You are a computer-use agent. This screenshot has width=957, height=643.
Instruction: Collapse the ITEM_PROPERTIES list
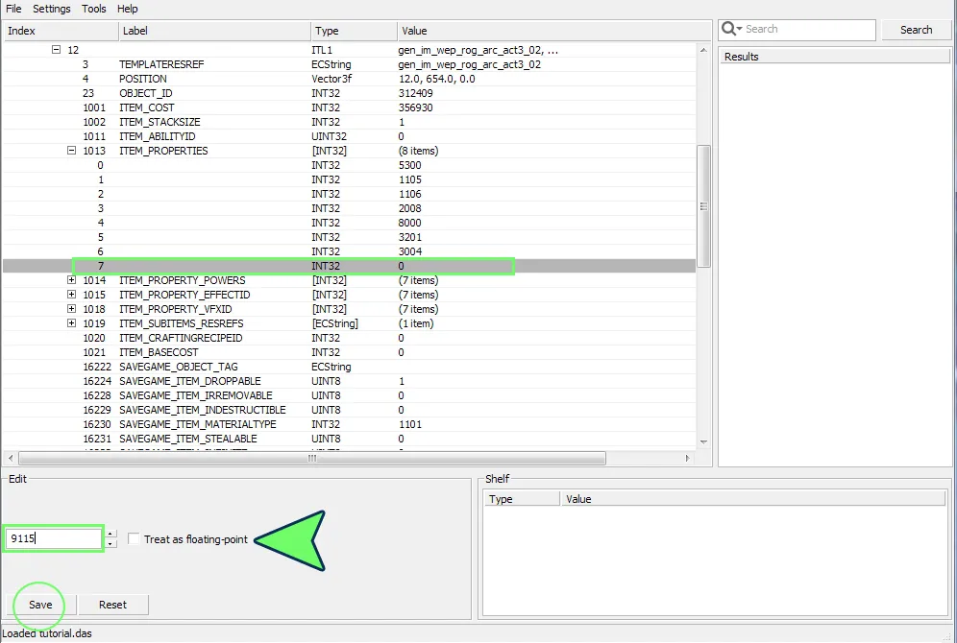71,151
